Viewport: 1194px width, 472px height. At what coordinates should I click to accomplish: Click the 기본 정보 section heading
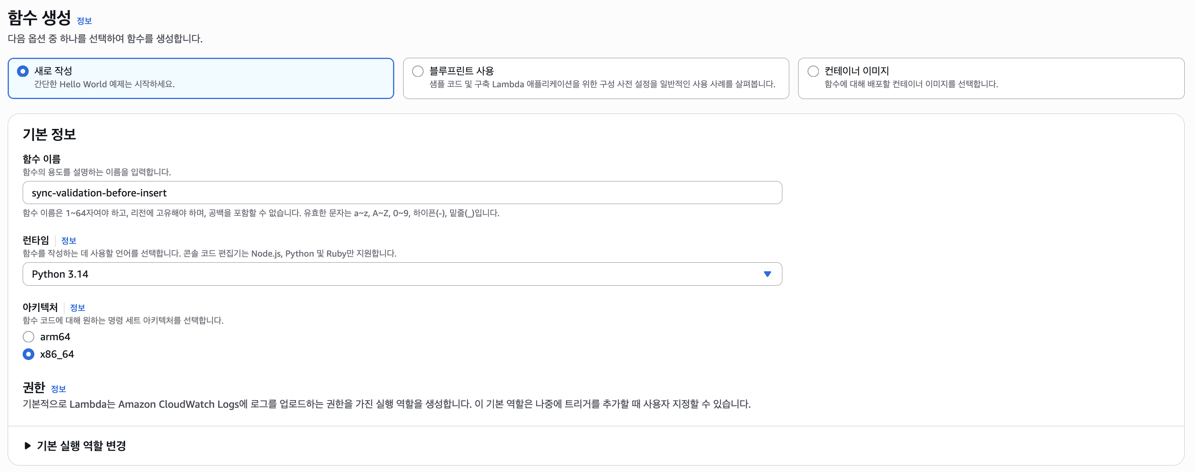click(x=49, y=134)
